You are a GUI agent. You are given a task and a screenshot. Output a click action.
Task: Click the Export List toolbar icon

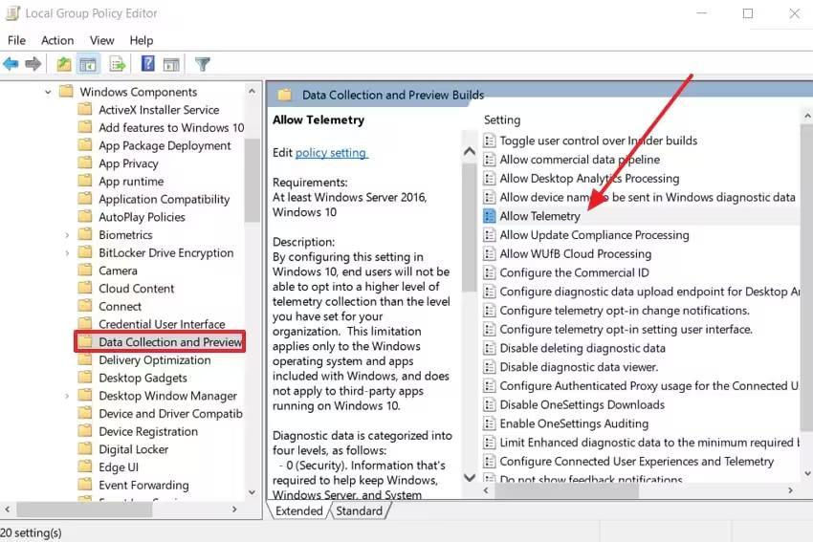tap(118, 64)
